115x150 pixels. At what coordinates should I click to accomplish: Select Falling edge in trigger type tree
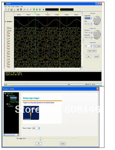[13, 100]
